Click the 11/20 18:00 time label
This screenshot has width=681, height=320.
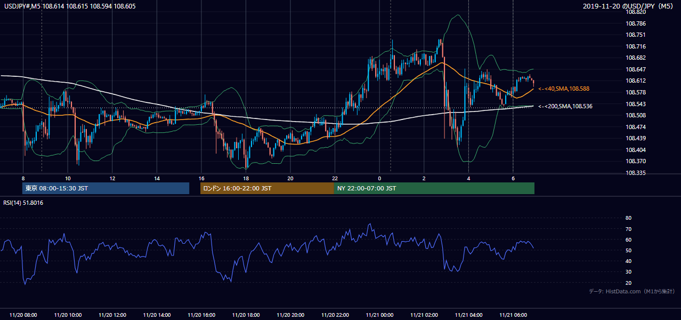(246, 315)
